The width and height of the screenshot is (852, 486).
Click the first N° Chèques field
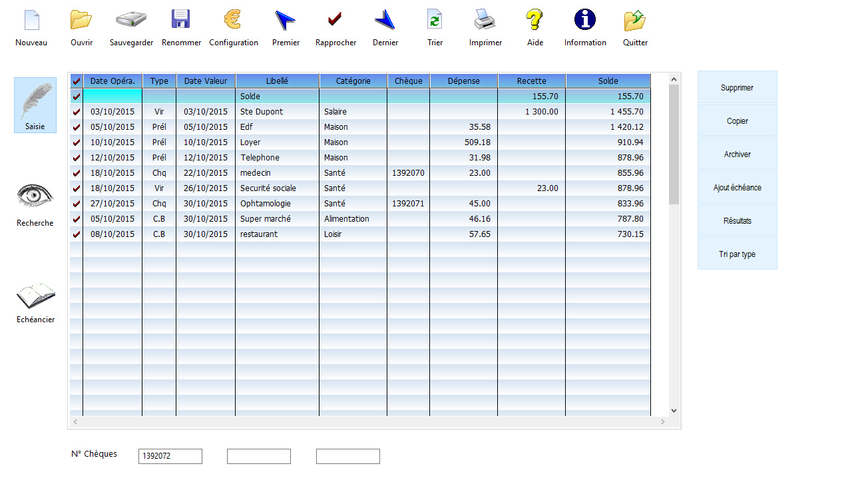[170, 457]
